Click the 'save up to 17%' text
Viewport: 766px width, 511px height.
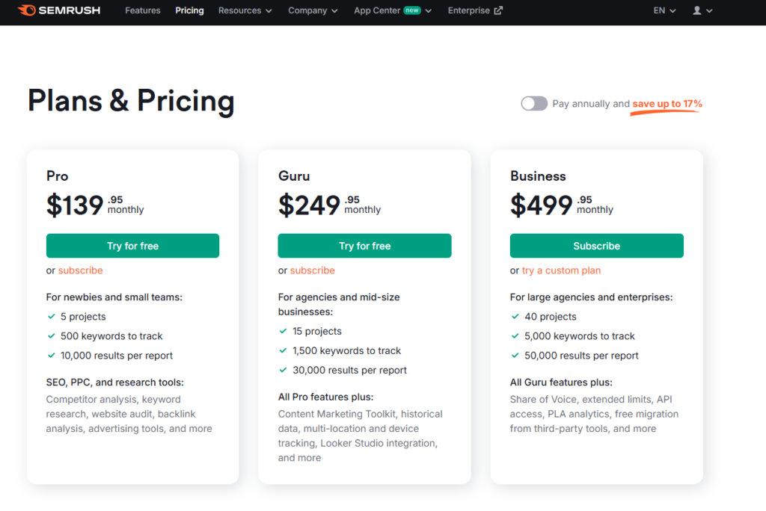(667, 103)
